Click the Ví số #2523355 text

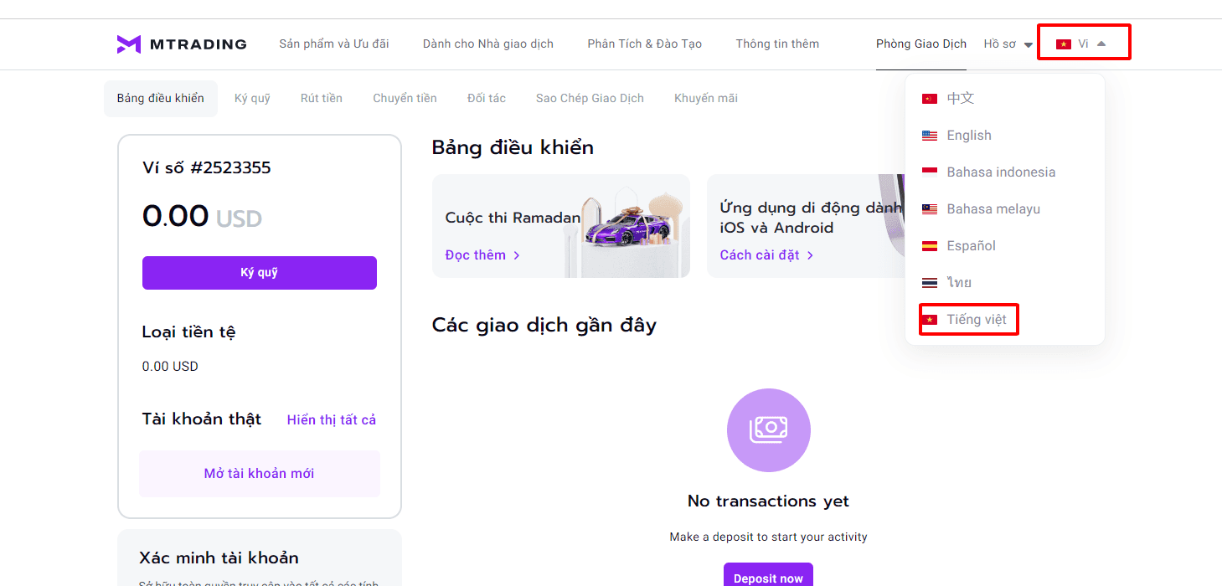click(x=207, y=168)
